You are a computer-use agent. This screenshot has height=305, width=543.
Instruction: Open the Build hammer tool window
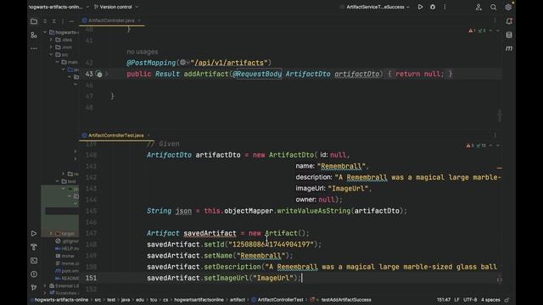coord(34,247)
